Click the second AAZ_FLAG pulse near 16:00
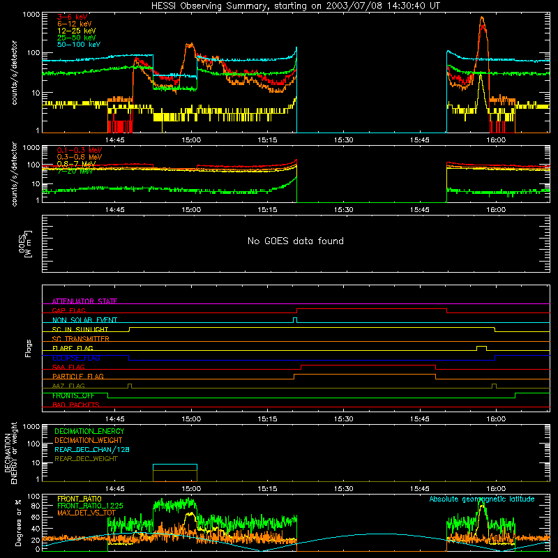This screenshot has height=558, width=558. 494,386
